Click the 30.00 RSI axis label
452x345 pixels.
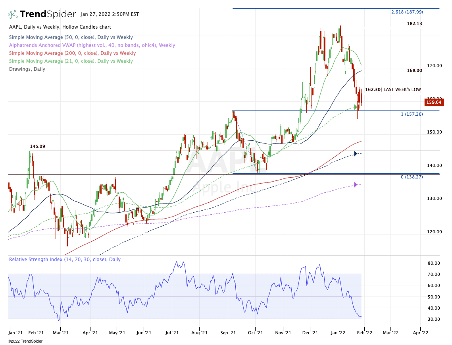point(434,319)
